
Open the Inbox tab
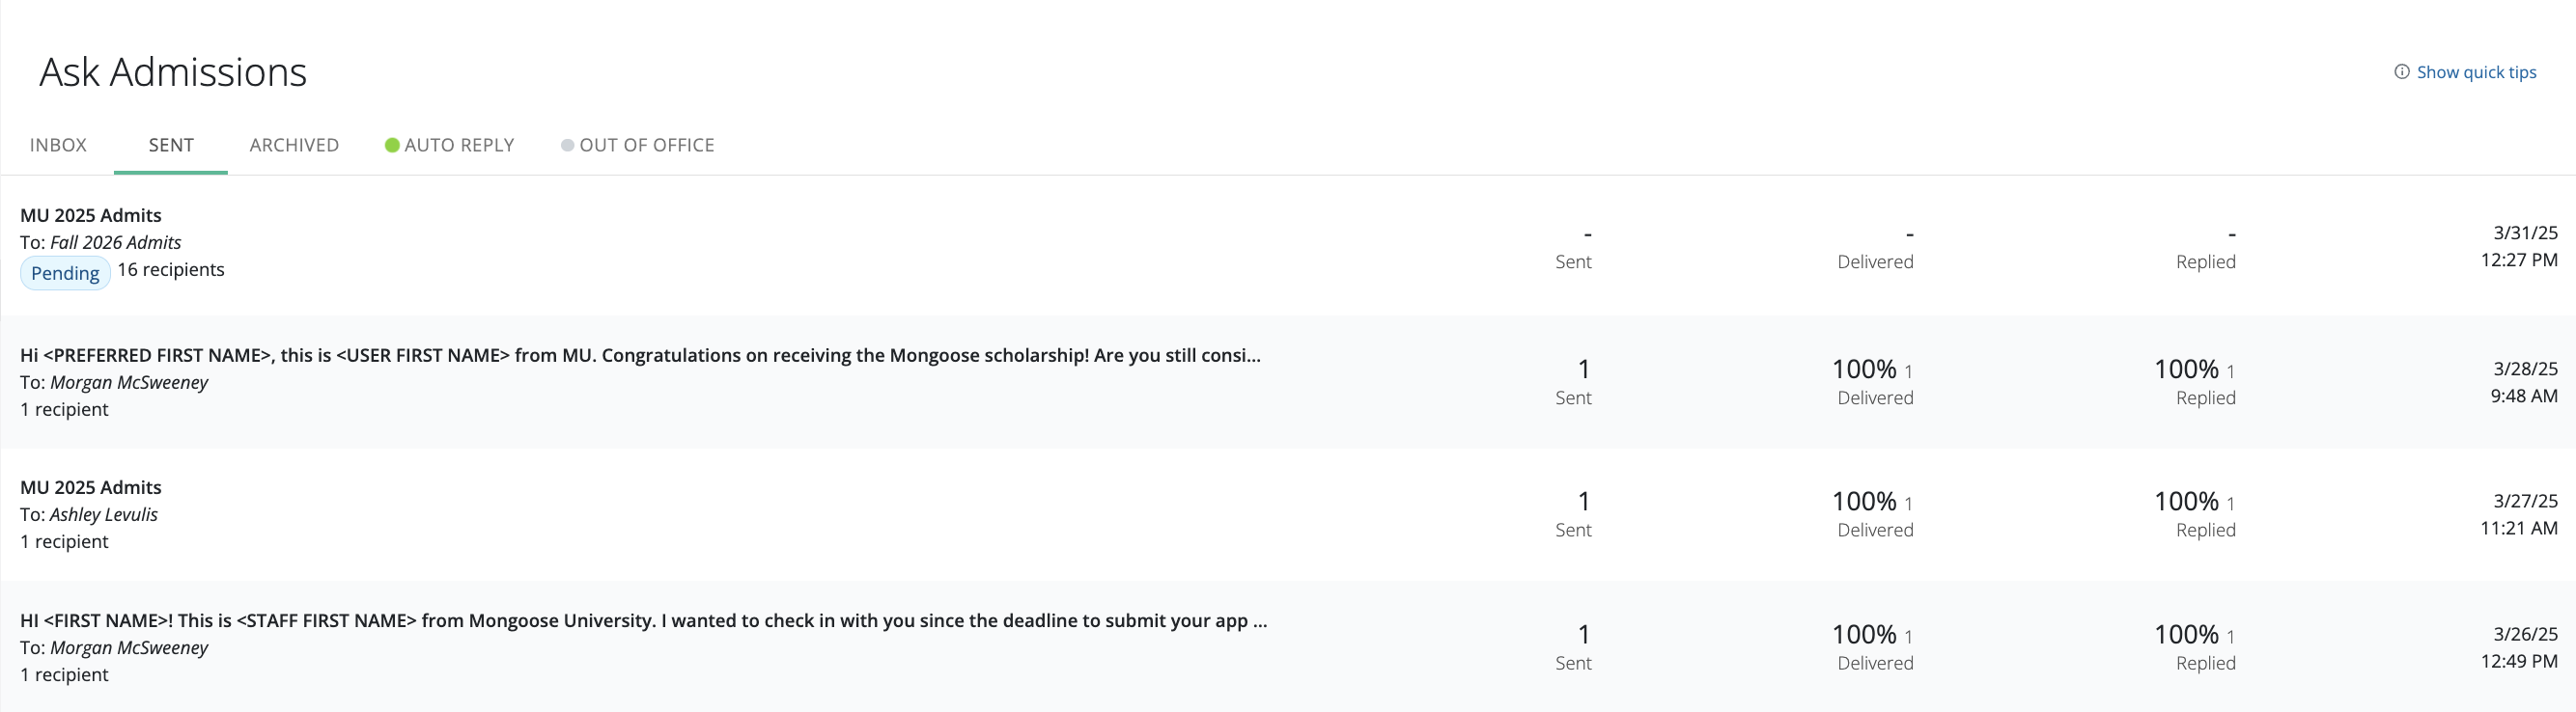click(x=58, y=146)
